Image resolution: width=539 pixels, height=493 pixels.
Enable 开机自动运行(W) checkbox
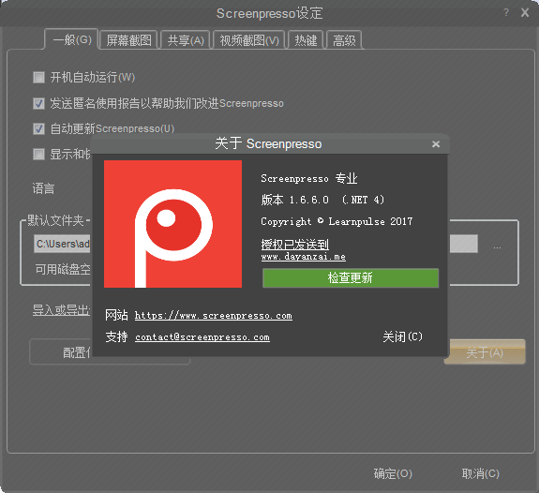[x=38, y=78]
